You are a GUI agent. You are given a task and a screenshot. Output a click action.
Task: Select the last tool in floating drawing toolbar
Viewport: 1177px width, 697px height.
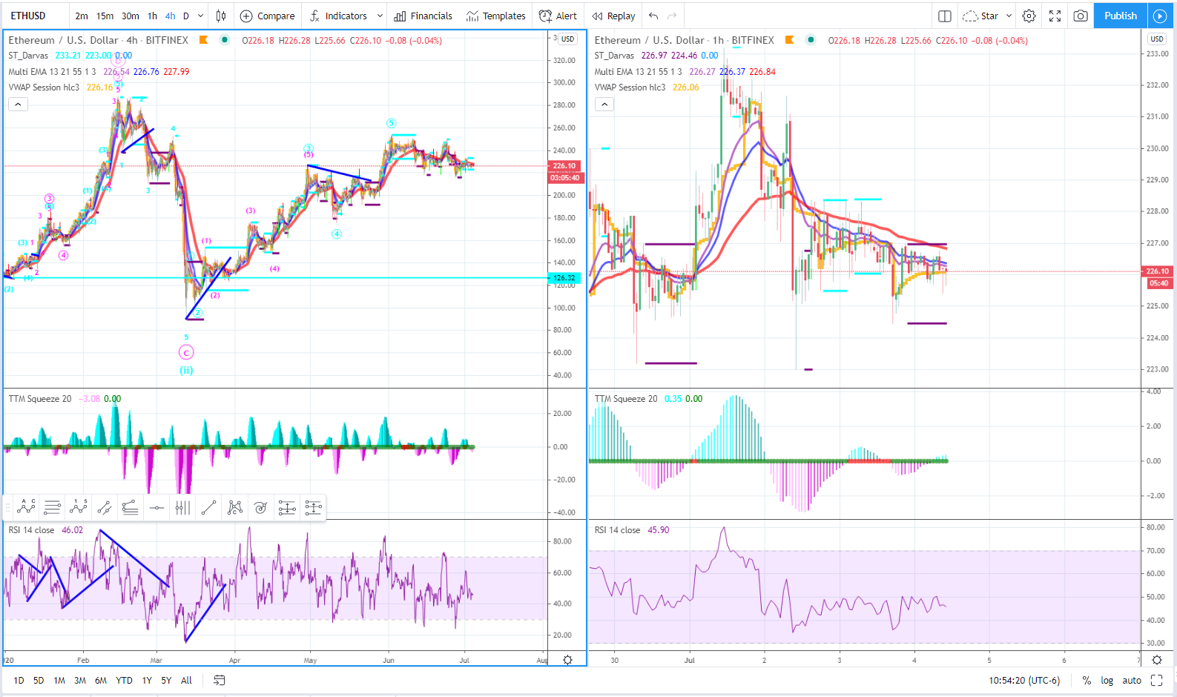click(313, 507)
